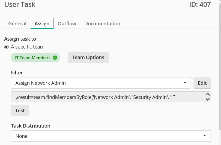The width and height of the screenshot is (221, 145).
Task: Open the Task Distribution dropdown arrow
Action: (205, 136)
